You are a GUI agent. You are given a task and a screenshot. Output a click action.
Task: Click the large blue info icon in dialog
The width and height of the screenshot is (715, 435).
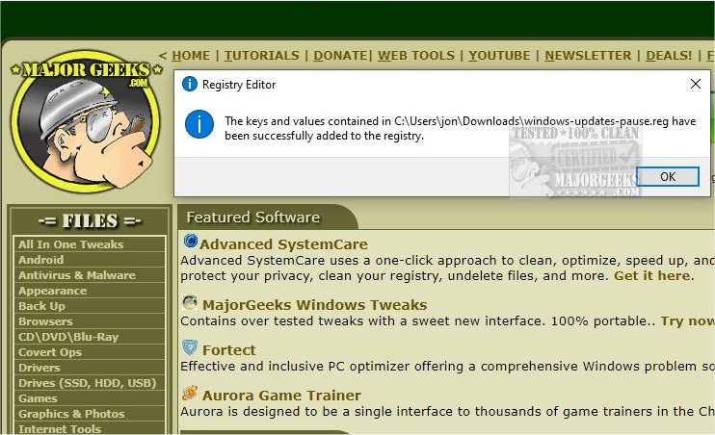point(199,124)
